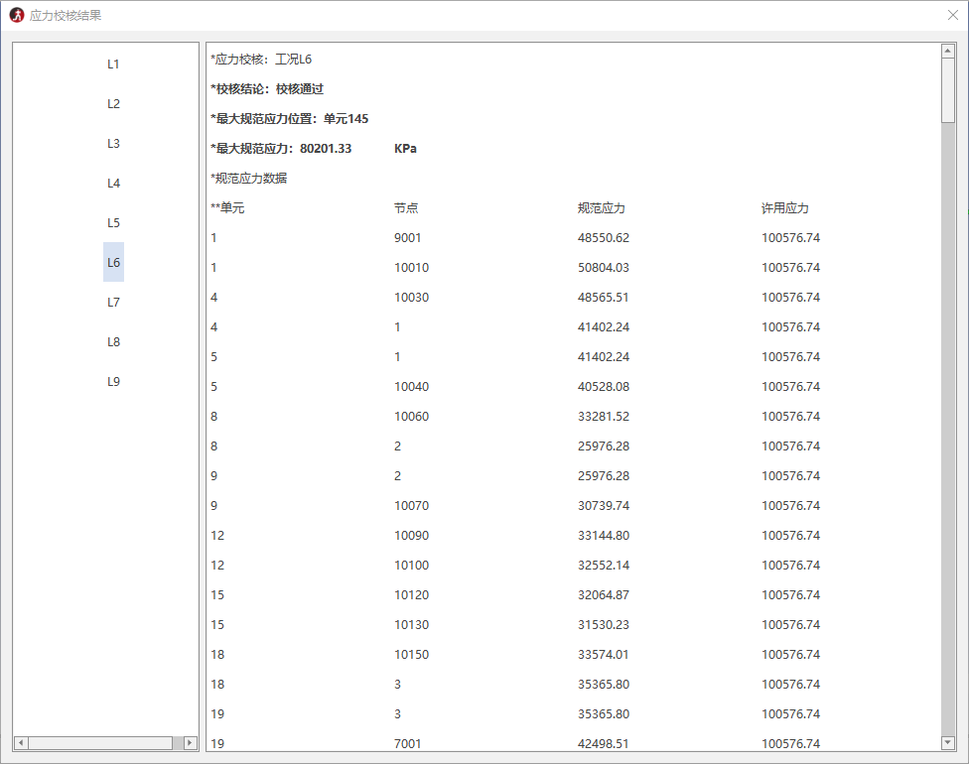Click left arrow of horizontal scrollbar
Screen dimensions: 969x764
click(x=21, y=742)
